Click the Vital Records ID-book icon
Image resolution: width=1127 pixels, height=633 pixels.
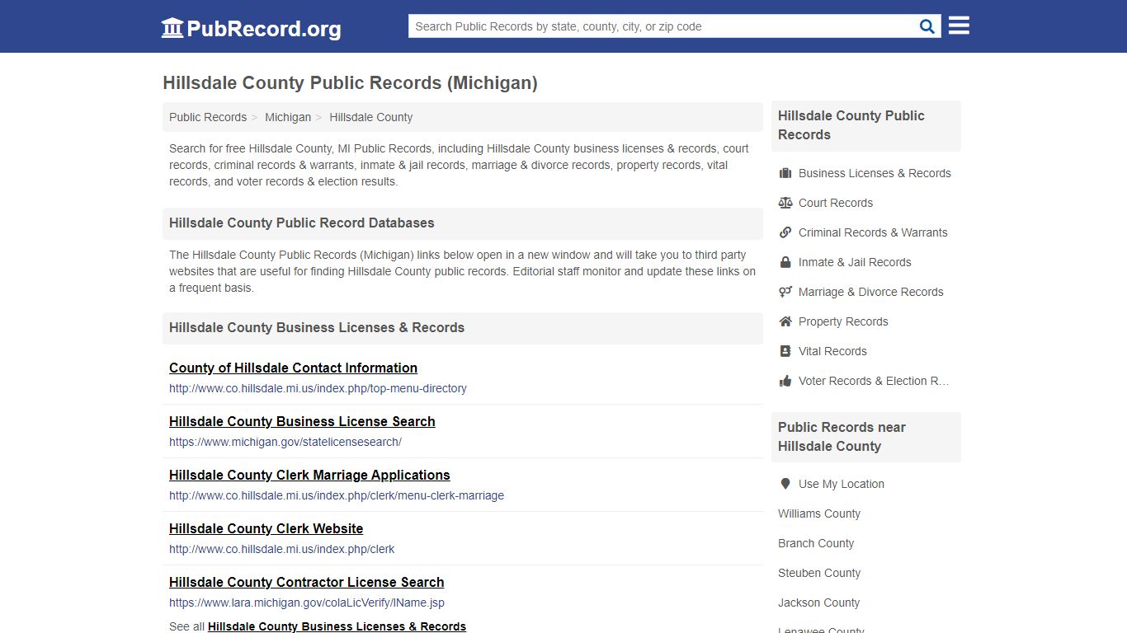point(785,351)
